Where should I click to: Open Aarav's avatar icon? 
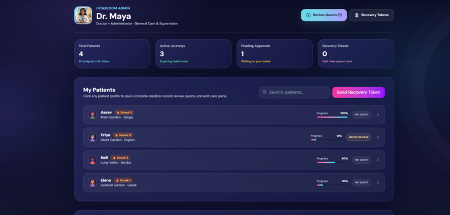pos(93,115)
